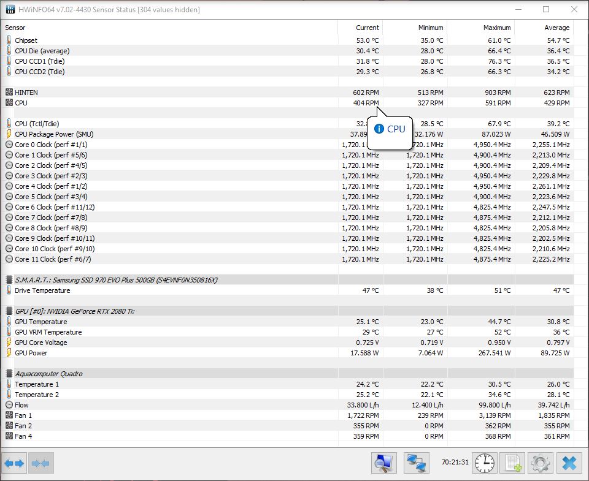Click the HINTEN fan icon
589x481 pixels.
(9, 92)
